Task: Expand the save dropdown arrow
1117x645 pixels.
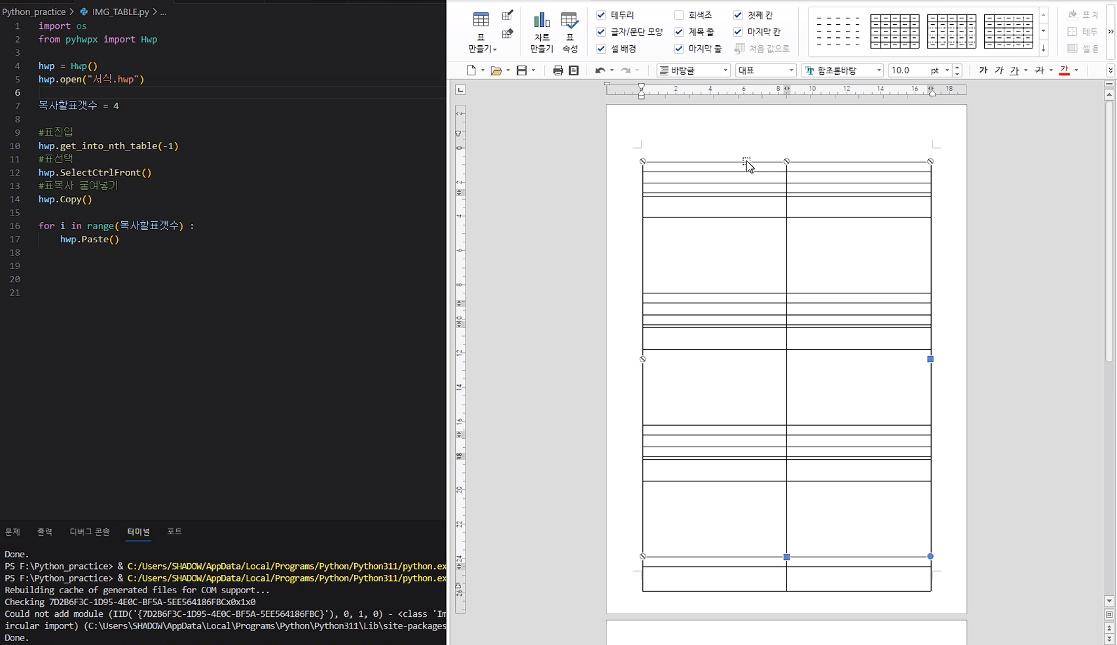Action: click(534, 70)
